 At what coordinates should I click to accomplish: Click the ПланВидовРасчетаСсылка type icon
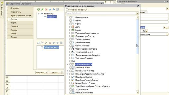point(73,80)
